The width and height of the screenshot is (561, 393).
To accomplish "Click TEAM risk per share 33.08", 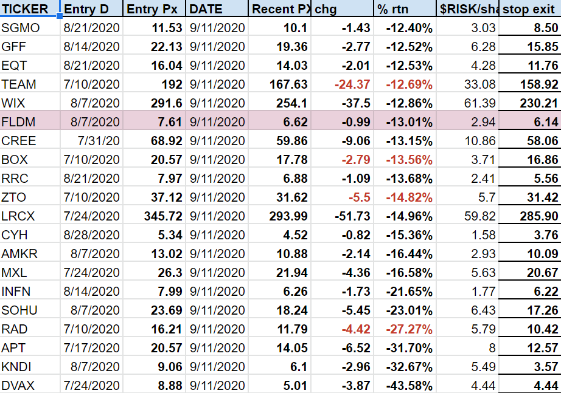I will point(480,84).
